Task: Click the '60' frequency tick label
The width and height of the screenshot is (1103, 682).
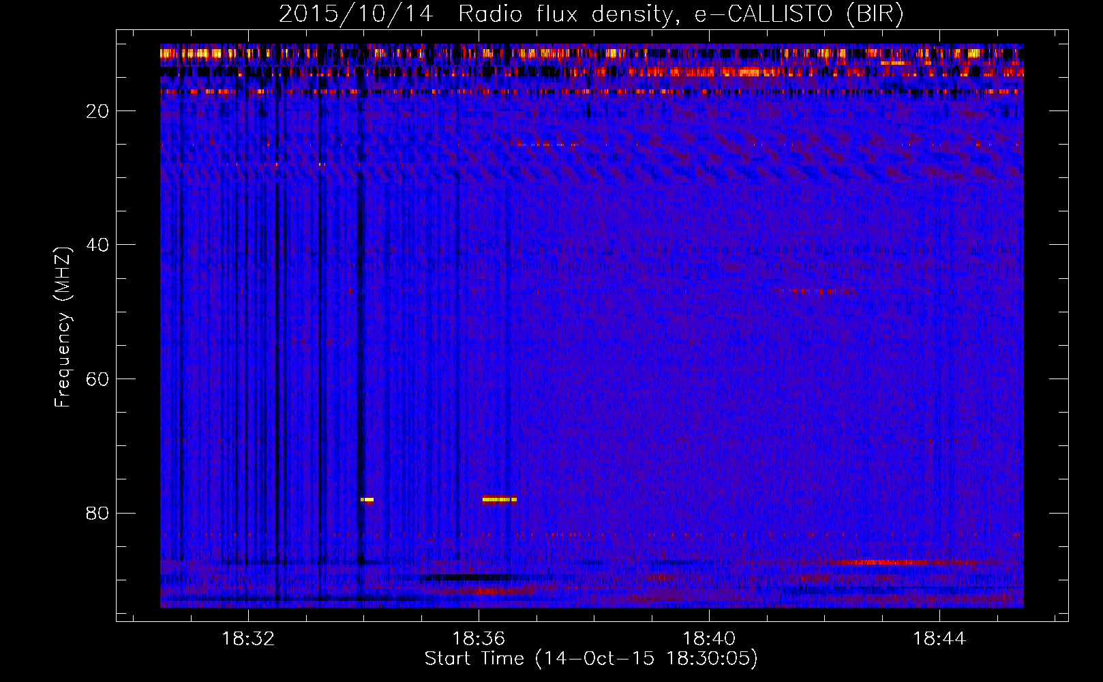Action: (x=97, y=379)
